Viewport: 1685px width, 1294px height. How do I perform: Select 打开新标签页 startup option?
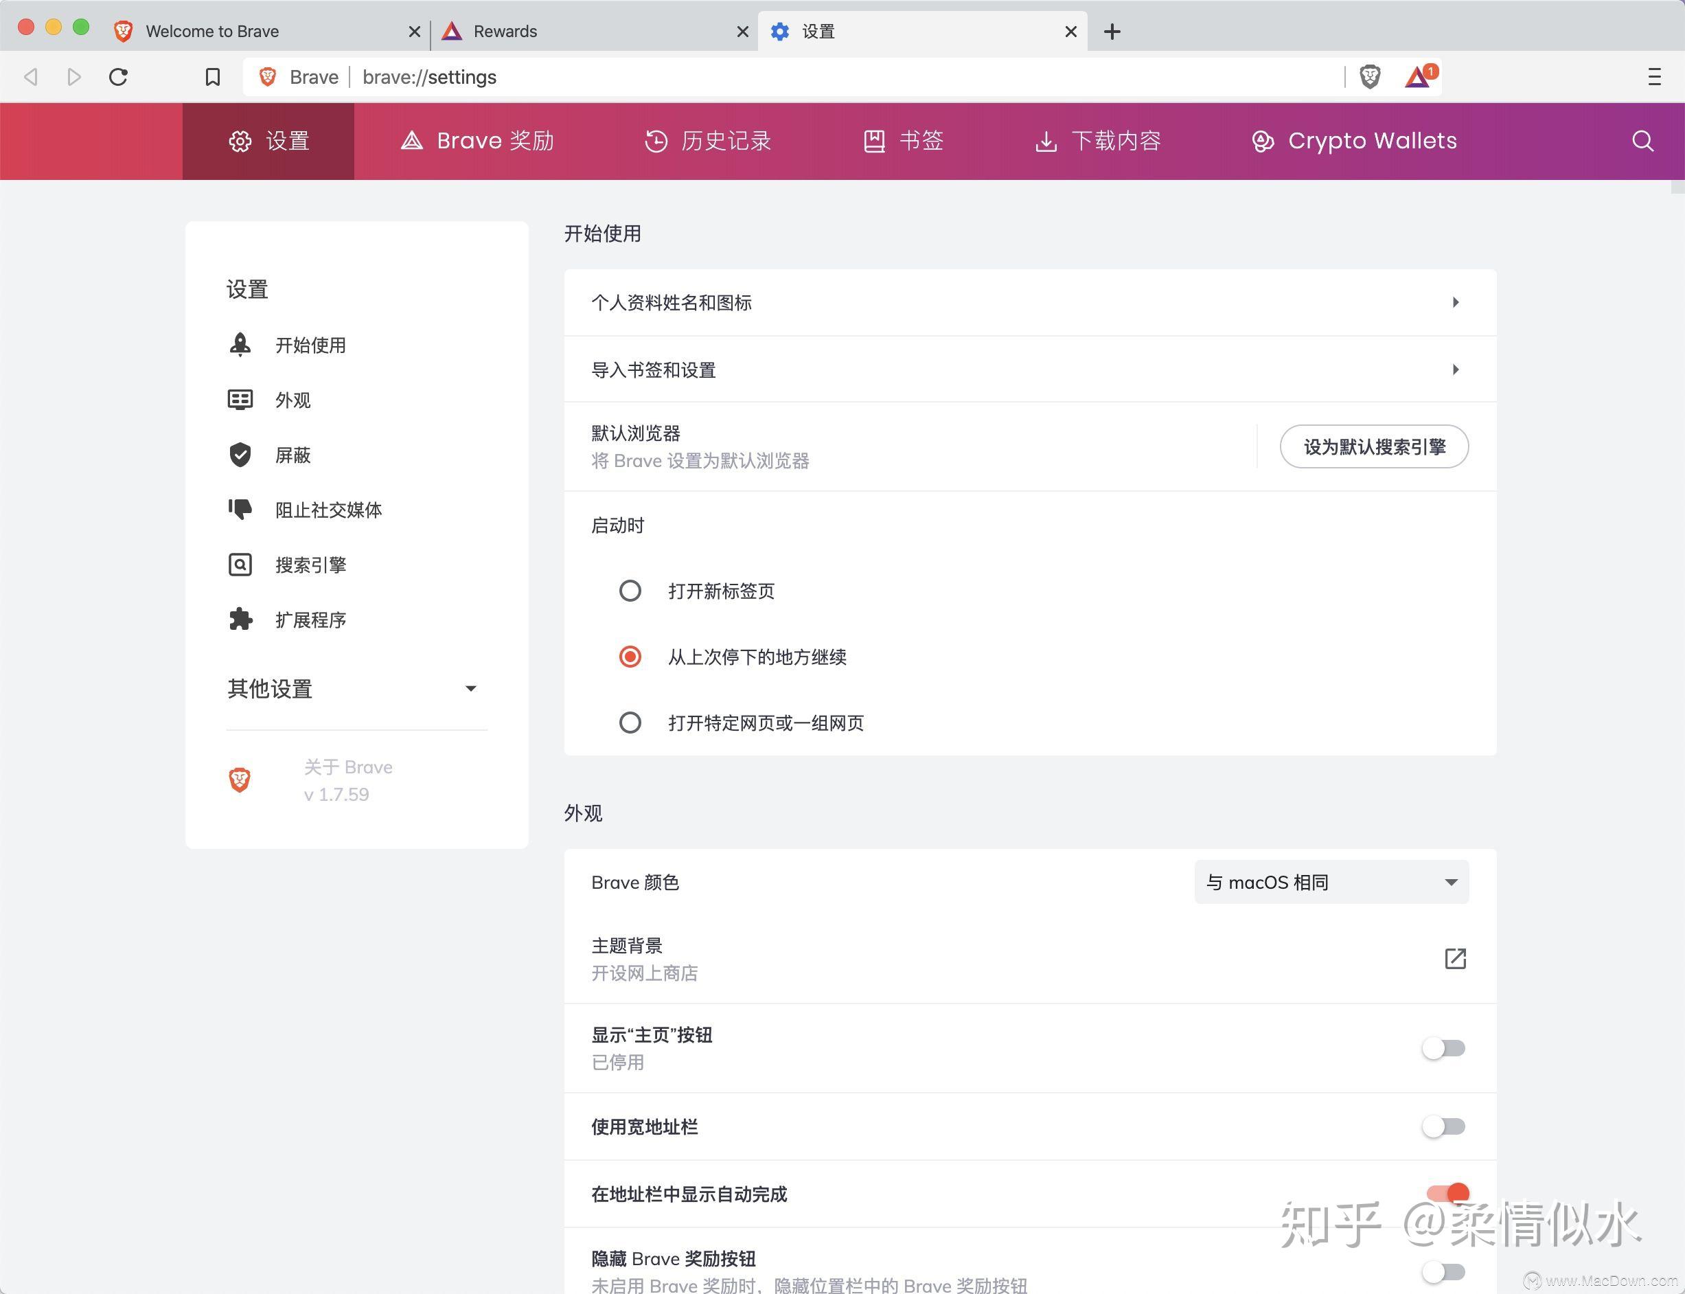click(630, 591)
